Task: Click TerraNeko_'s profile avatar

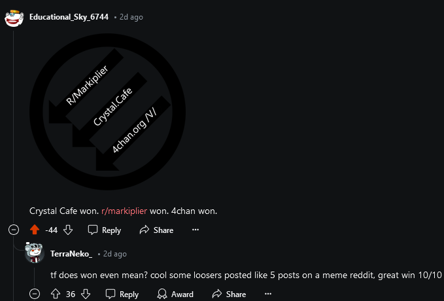Action: [35, 253]
